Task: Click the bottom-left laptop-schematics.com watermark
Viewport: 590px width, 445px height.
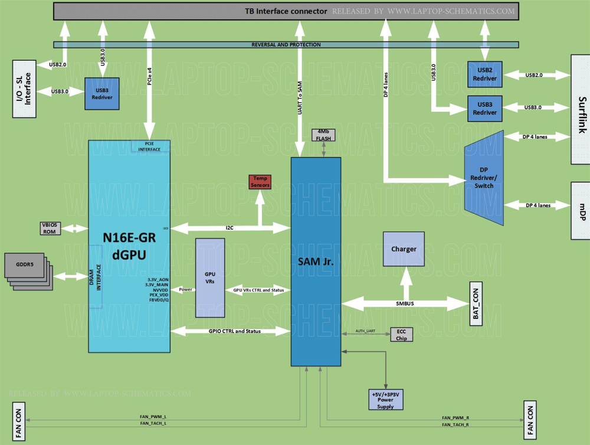Action: [x=100, y=394]
